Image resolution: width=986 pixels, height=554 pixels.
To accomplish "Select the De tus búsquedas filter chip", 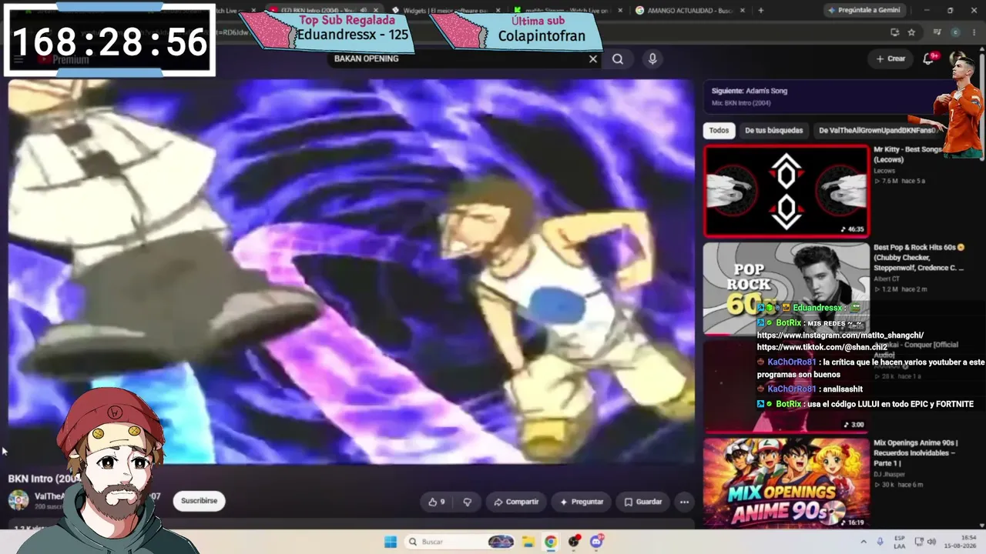I will click(773, 130).
